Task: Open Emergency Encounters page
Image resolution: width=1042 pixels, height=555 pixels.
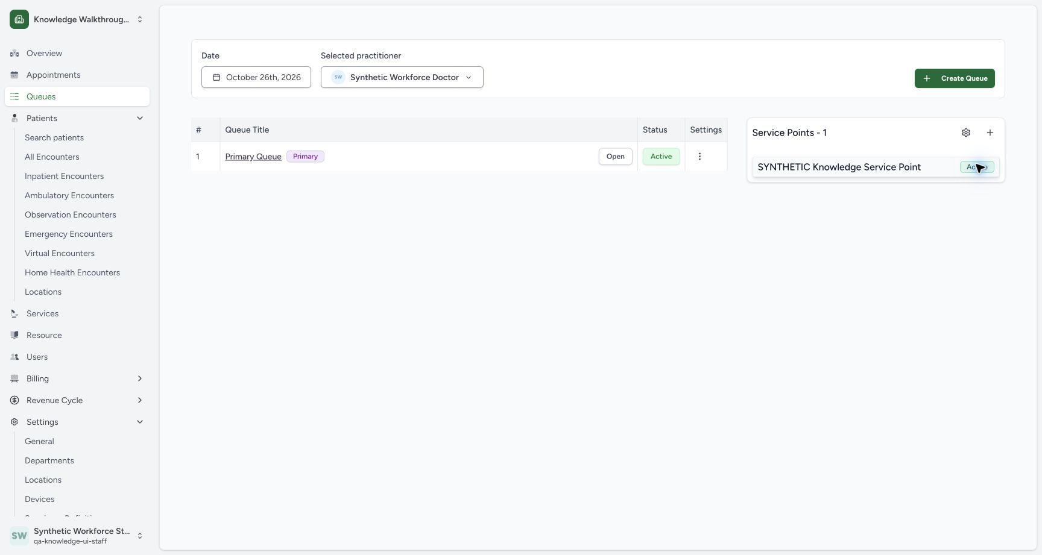Action: (x=69, y=234)
